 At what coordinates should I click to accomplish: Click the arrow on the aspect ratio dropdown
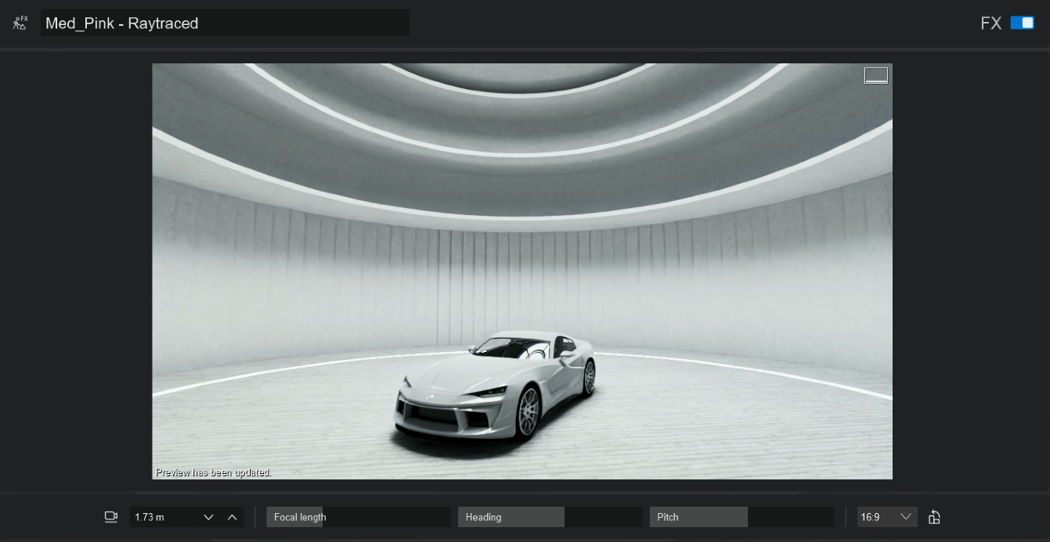[x=906, y=517]
